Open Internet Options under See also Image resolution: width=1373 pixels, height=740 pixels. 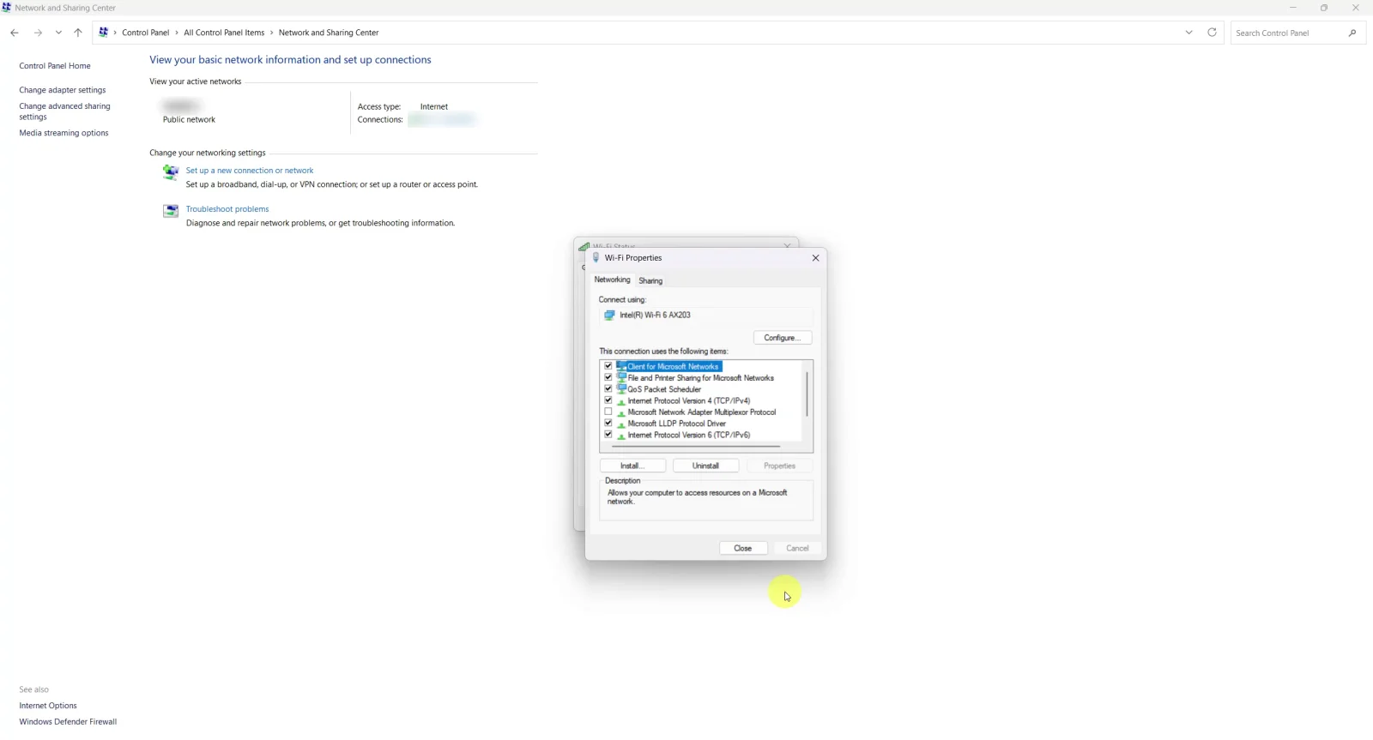[x=48, y=706]
